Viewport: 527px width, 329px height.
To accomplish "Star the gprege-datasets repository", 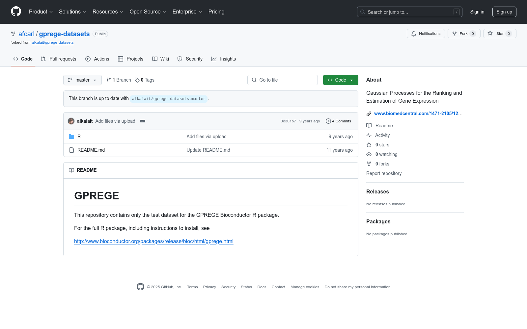I will (x=500, y=34).
